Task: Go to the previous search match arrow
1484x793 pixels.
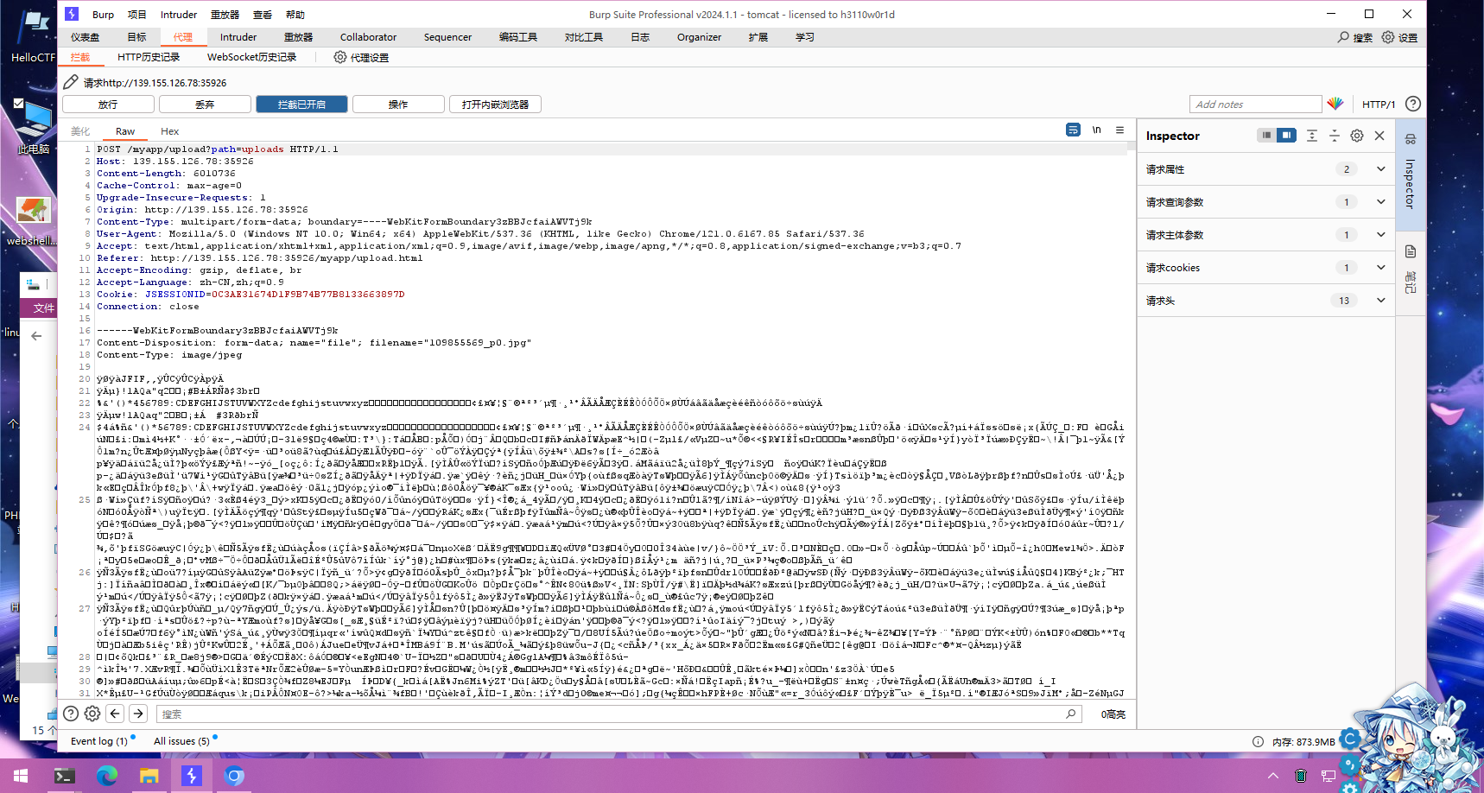Action: tap(115, 714)
